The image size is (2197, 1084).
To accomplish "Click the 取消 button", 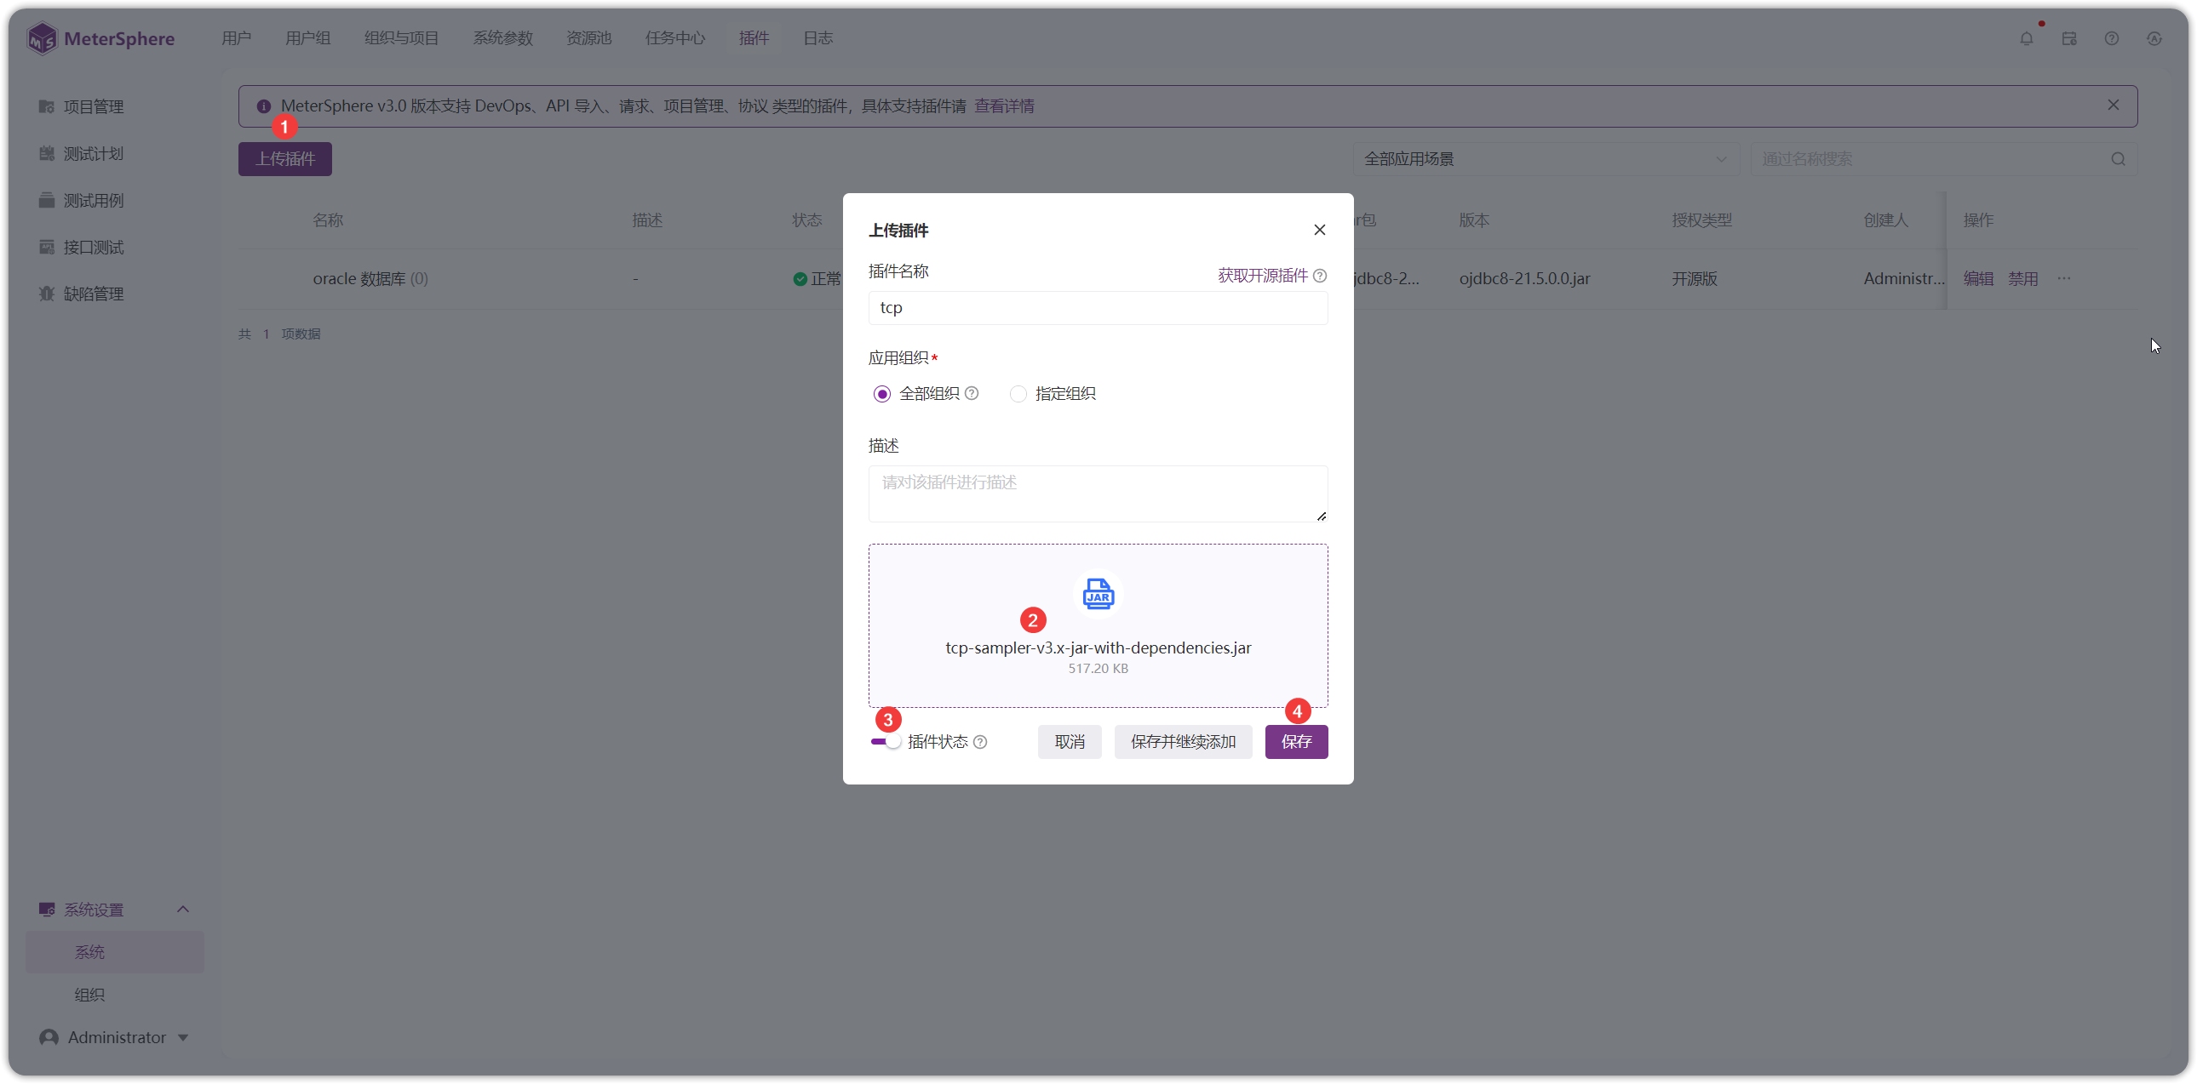I will point(1070,741).
